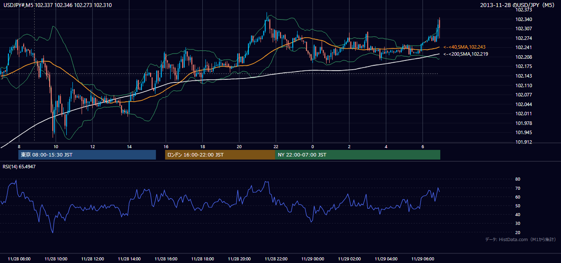Click the 11/28 10:00 date axis label

56,259
